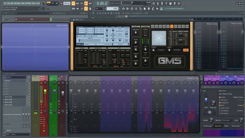Open the Wave Candy settings window options arrow
This screenshot has height=138, width=245.
coord(203,87)
